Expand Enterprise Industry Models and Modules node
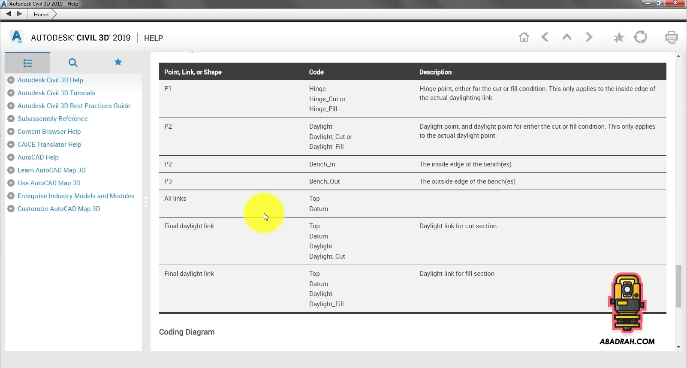The width and height of the screenshot is (687, 368). coord(11,196)
